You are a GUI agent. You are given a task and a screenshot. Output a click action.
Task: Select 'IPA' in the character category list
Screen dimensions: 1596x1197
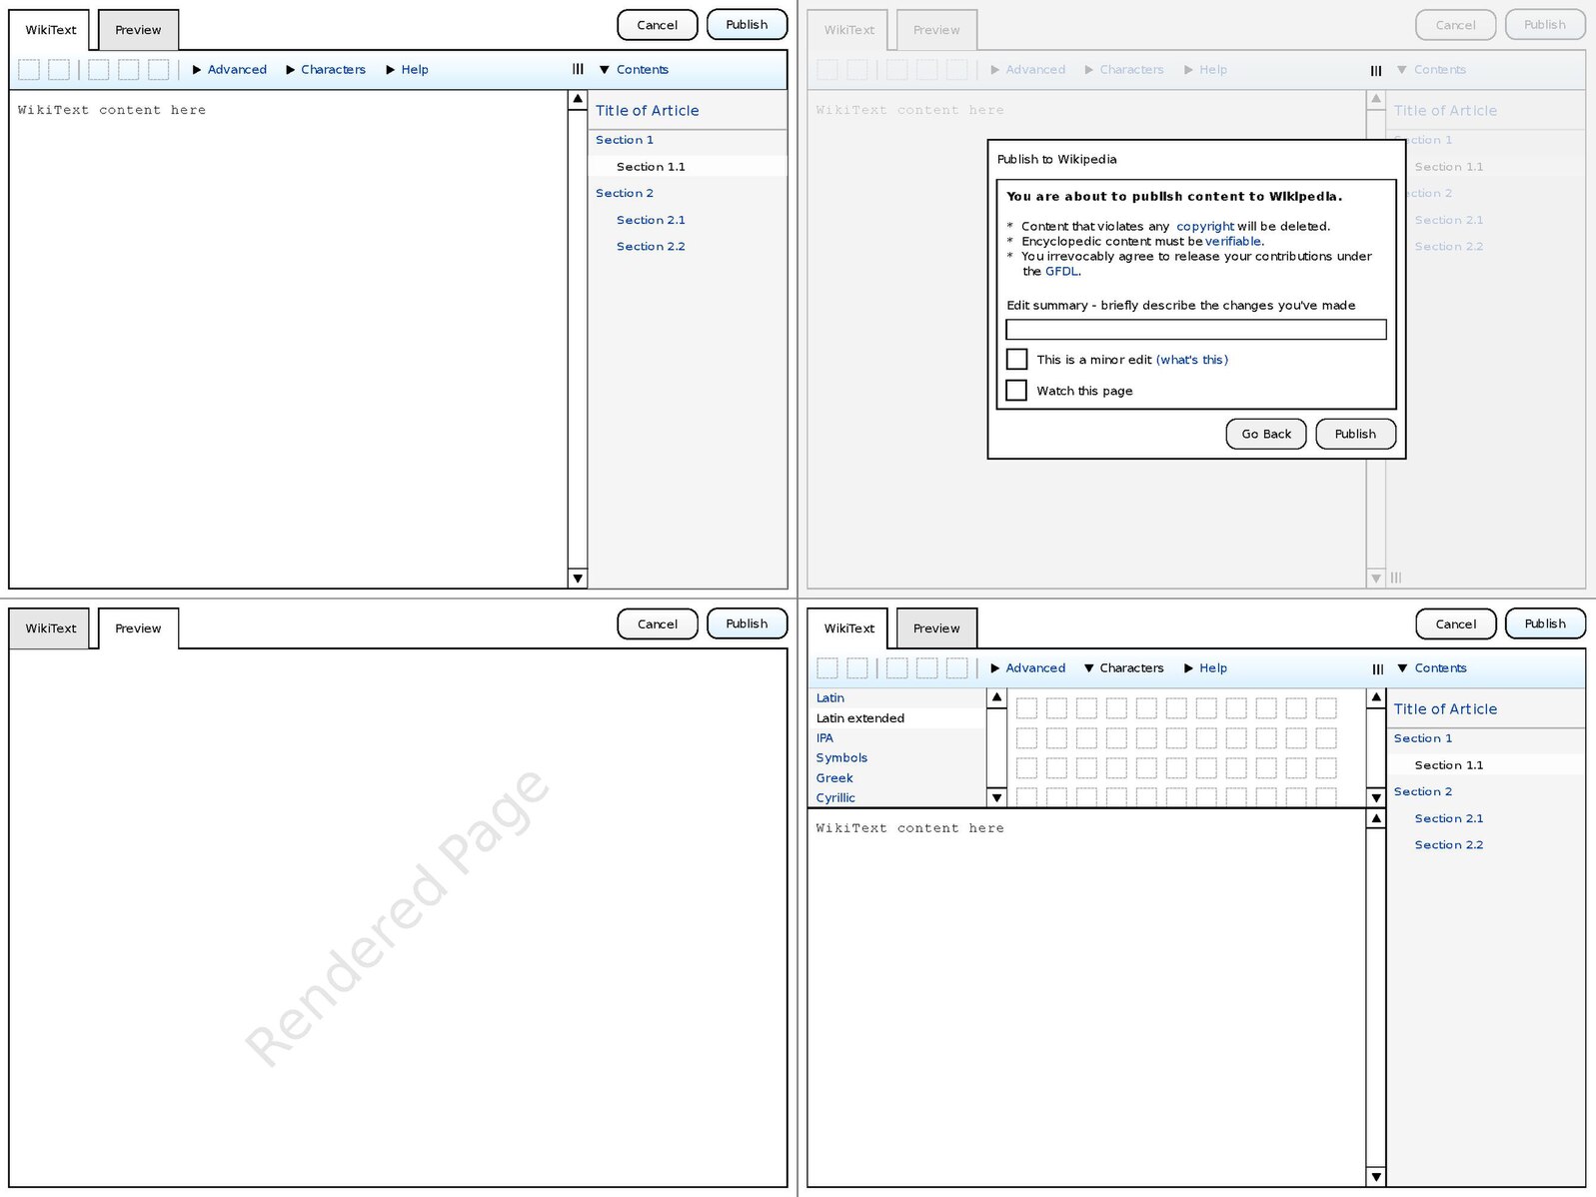tap(897, 737)
